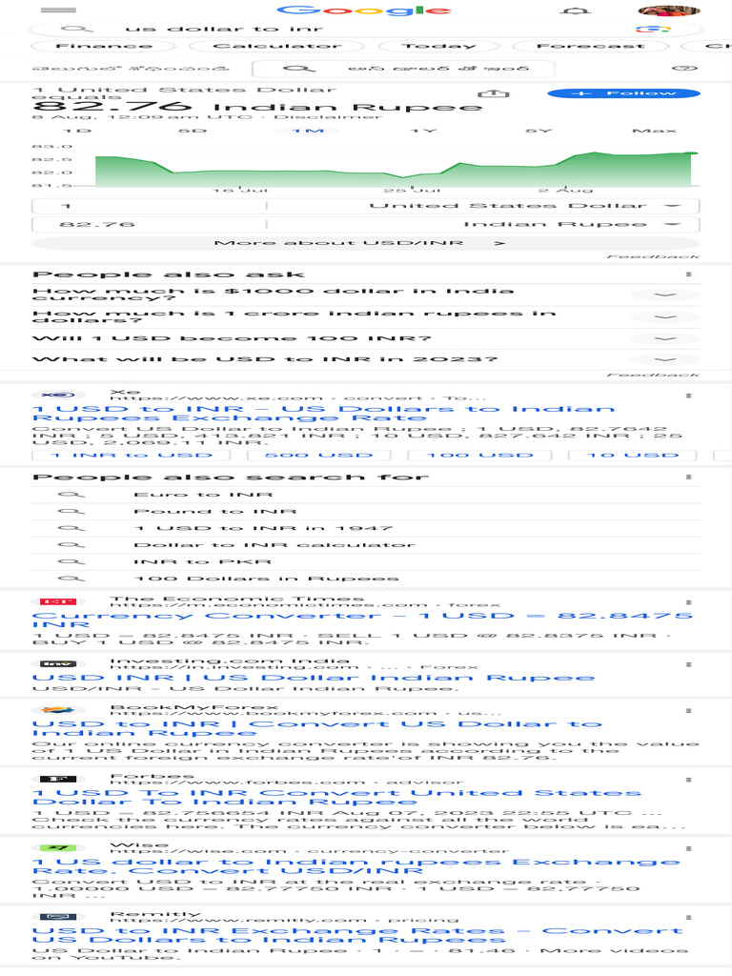Open More about USD/INR
Viewport: 732px width, 976px height.
click(x=365, y=243)
